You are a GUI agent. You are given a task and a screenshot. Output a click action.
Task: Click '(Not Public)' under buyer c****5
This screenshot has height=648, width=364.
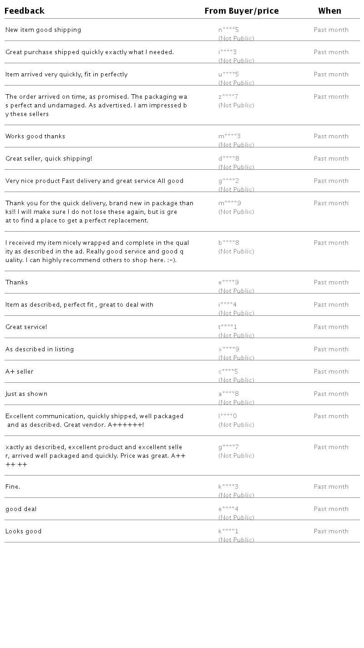click(x=236, y=380)
